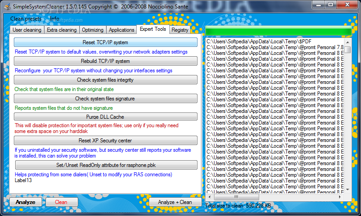This screenshot has height=216, width=361.
Task: Click the file list scroll up arrow
Action: tap(348, 42)
